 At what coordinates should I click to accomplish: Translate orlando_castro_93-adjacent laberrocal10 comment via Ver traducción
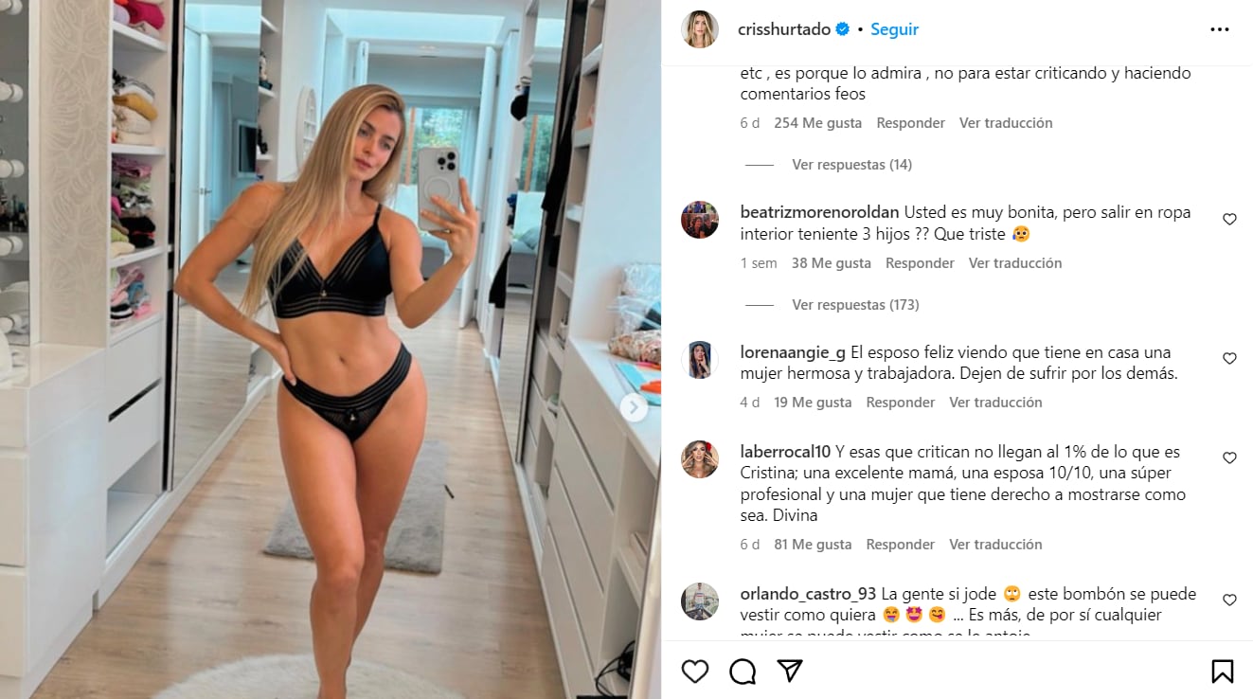tap(995, 545)
